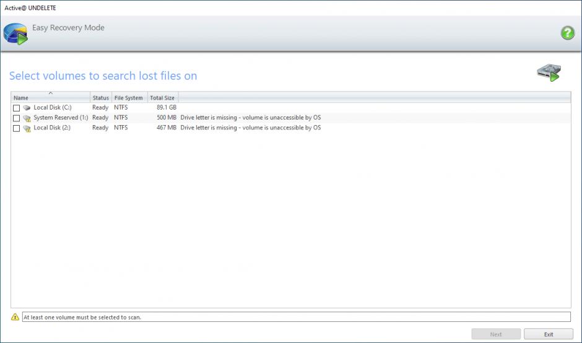This screenshot has width=582, height=343.
Task: Click the drive letter warning for Local Disk (2:)
Action: click(251, 128)
